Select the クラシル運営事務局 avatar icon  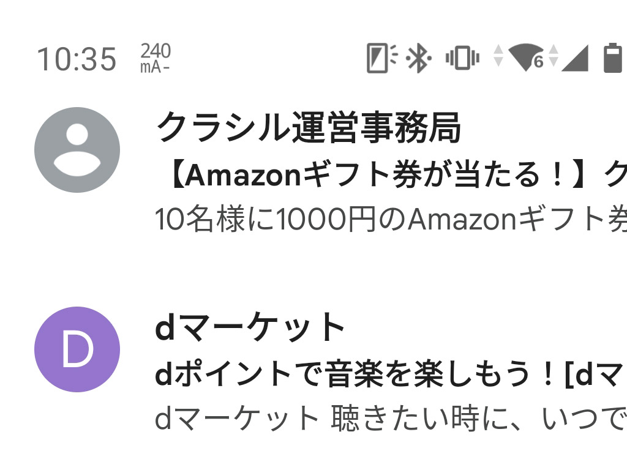(77, 151)
